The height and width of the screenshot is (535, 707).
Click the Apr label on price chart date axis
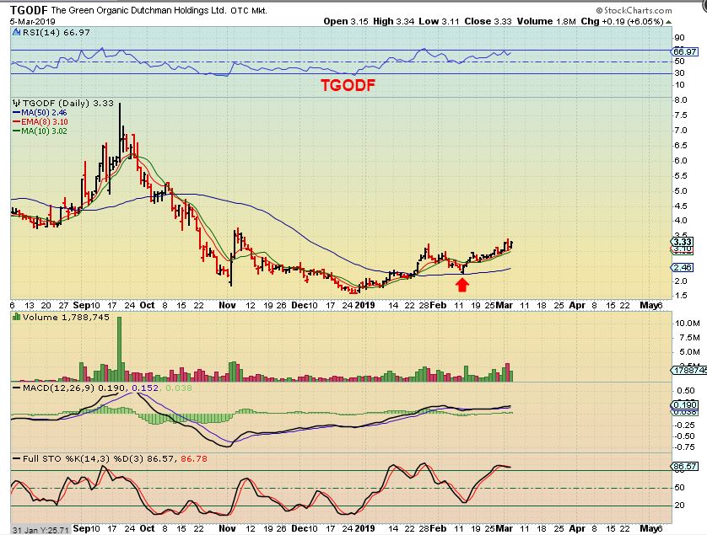pos(577,305)
